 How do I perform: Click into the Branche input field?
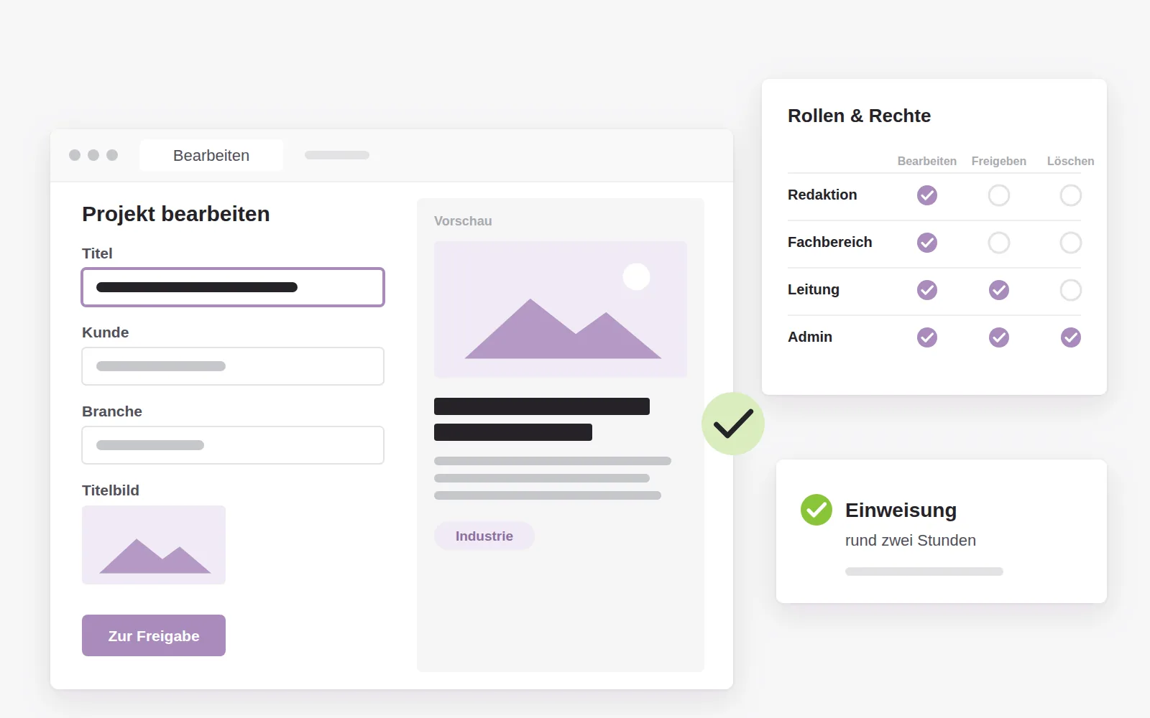coord(233,445)
